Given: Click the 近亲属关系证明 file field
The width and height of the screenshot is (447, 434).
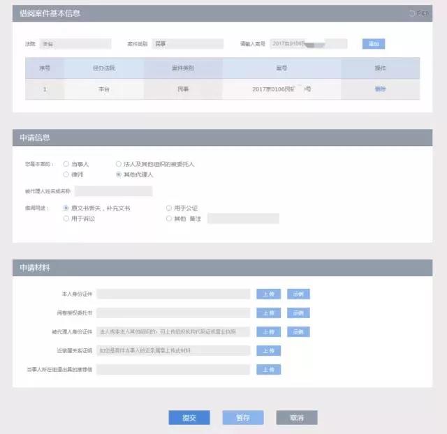Looking at the screenshot, I should tap(173, 350).
